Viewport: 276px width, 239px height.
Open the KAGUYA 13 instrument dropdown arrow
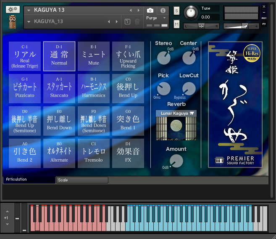(29, 10)
